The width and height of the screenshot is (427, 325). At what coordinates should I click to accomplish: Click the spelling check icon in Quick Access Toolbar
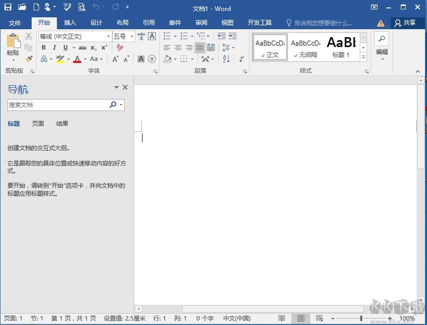point(66,6)
